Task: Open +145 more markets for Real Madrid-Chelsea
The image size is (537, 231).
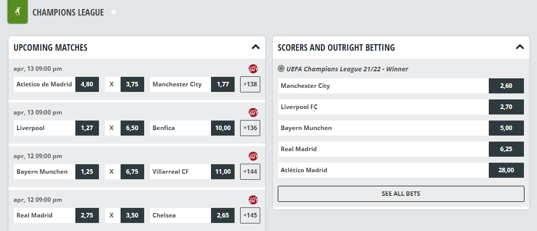Action: (250, 215)
